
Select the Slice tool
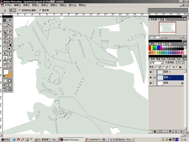point(9,33)
